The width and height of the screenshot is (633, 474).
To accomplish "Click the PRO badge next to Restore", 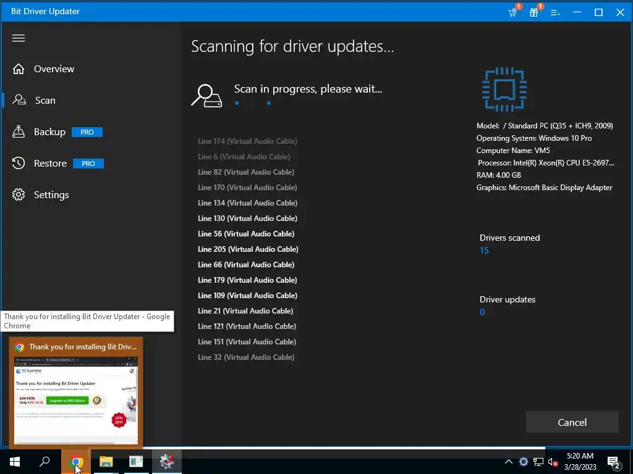I will (x=88, y=164).
